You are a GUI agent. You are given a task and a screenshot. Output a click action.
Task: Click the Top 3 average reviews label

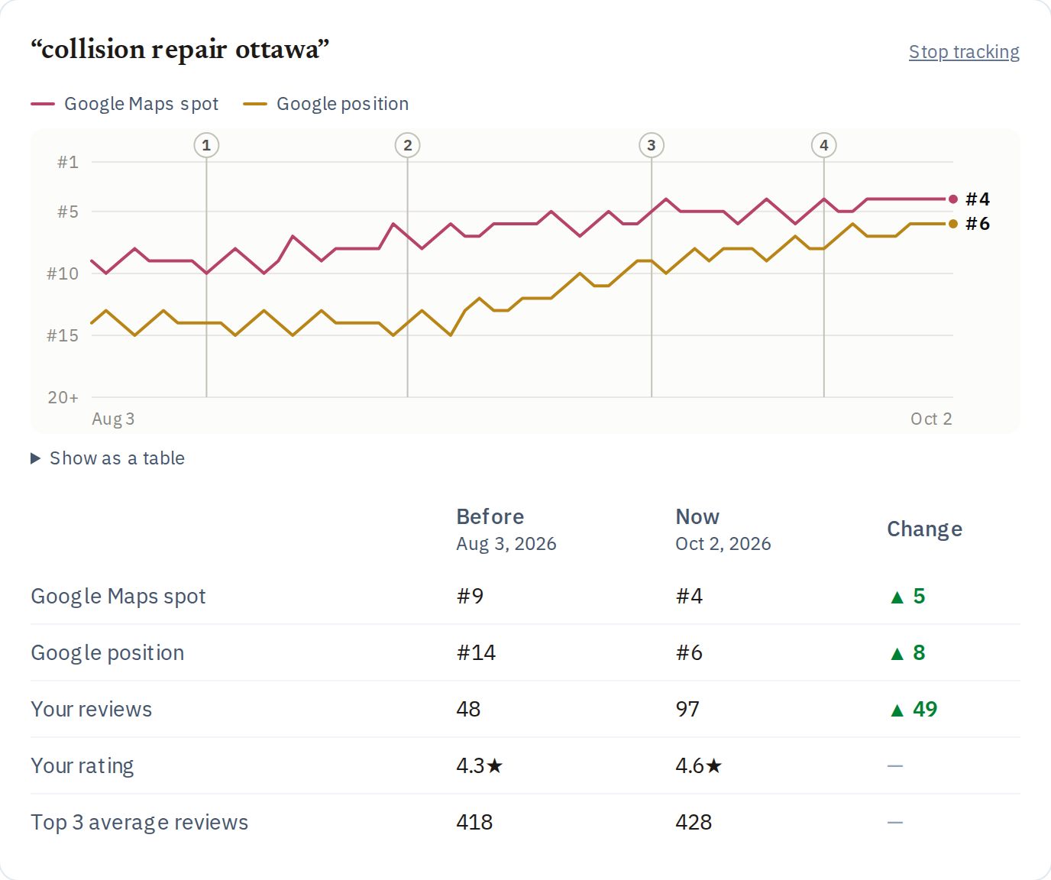click(x=140, y=823)
